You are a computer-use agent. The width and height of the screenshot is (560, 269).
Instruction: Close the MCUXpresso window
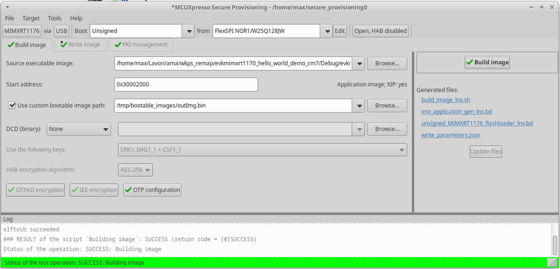552,7
